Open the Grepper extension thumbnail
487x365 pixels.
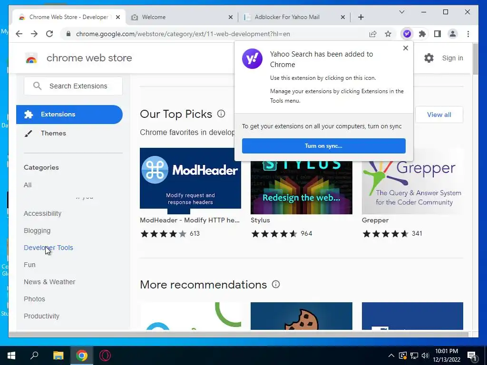coord(412,187)
